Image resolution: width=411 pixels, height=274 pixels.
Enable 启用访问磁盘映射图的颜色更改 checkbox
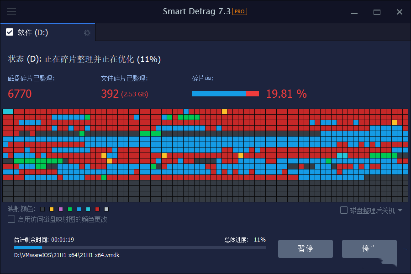pos(11,219)
